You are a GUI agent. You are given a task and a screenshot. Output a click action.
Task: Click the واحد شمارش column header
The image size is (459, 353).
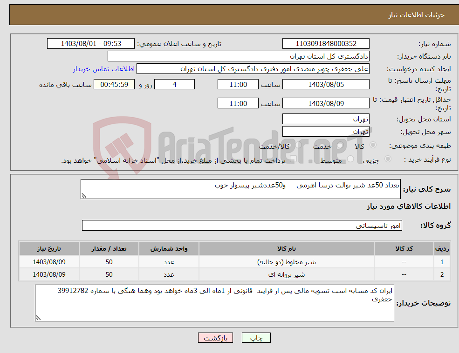[169, 249]
